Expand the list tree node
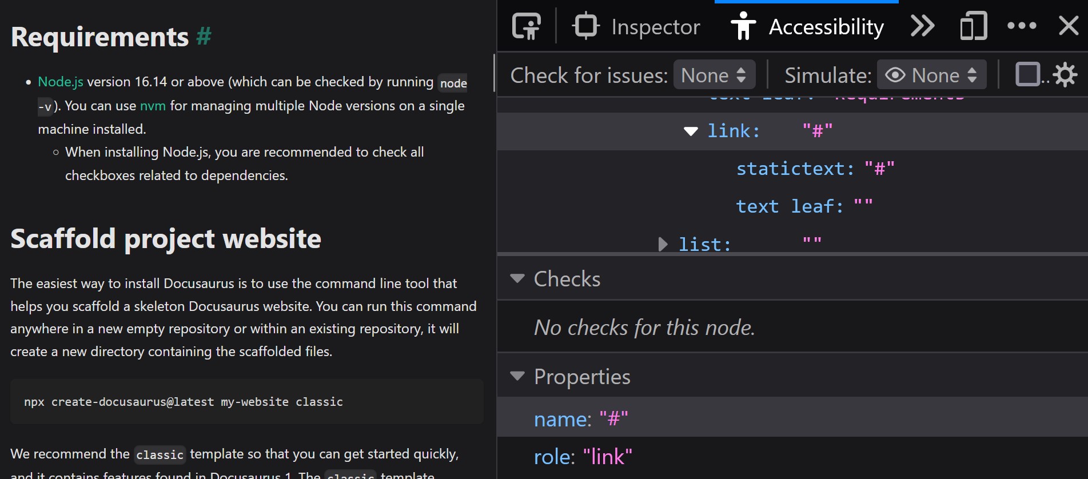 (663, 245)
